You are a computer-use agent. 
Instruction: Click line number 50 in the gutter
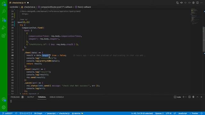pyautogui.click(x=12, y=83)
